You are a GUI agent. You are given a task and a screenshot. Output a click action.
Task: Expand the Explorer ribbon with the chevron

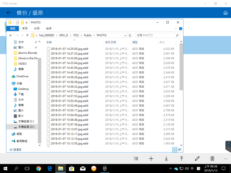(176, 29)
